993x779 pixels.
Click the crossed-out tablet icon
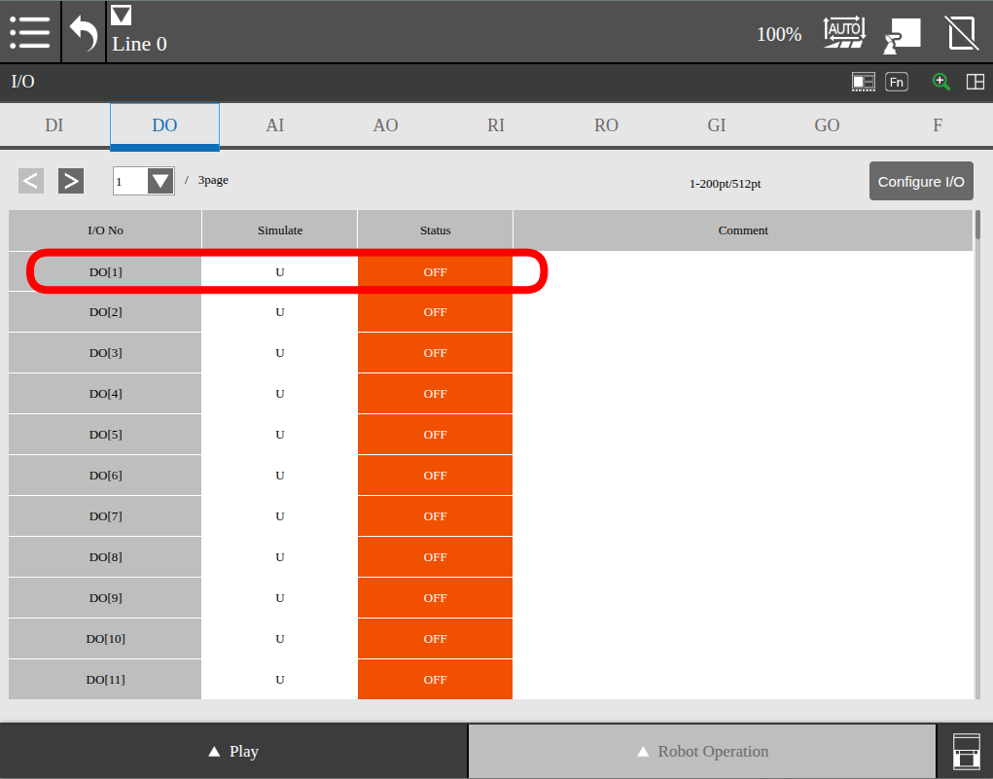962,33
